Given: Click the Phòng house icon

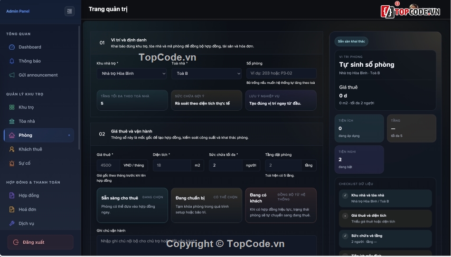Looking at the screenshot, I should pyautogui.click(x=12, y=135).
